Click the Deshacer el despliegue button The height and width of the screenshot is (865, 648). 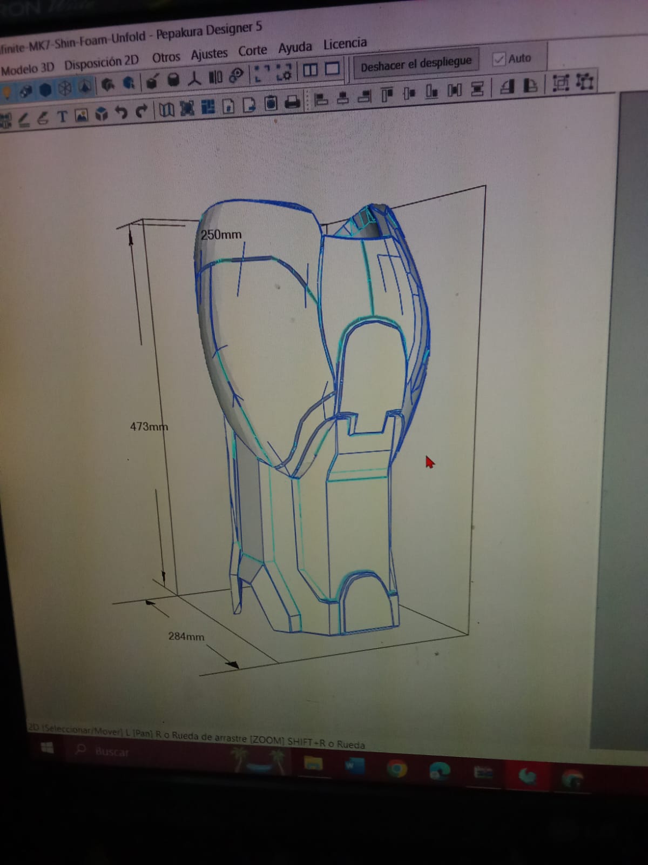coord(416,64)
